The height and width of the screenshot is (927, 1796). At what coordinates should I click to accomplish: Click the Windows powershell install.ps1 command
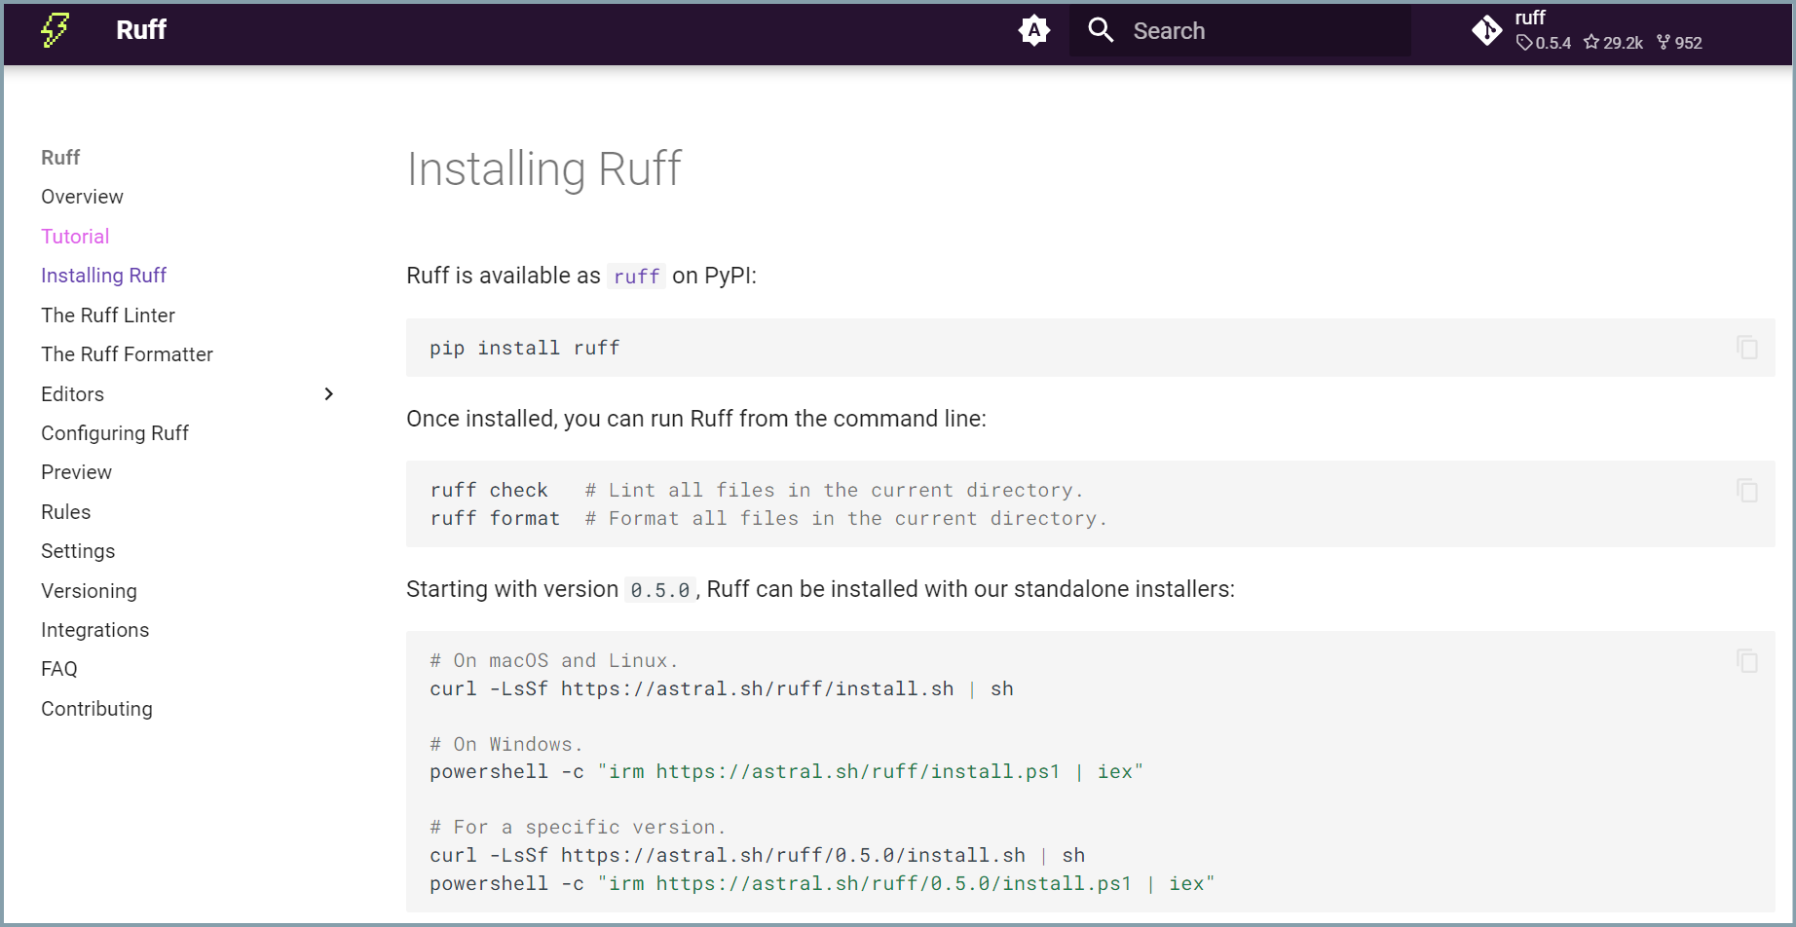click(787, 772)
